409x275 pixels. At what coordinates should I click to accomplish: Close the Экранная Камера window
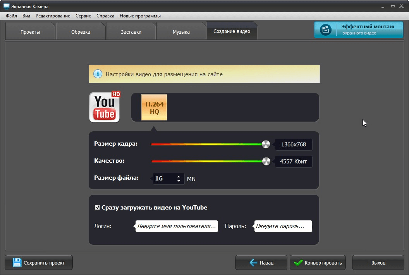401,6
